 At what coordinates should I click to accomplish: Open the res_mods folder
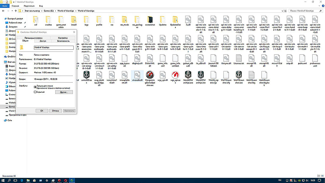[125, 21]
